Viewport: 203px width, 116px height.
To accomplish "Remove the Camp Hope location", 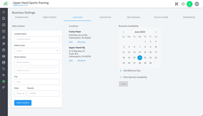I will tap(81, 42).
